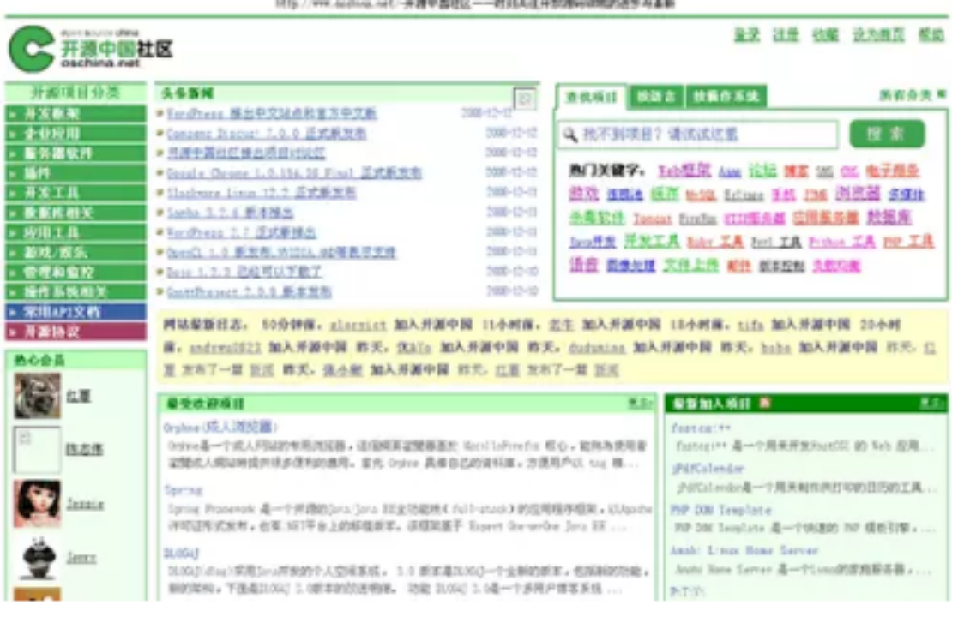Open the Amahi Linux Home Server link
The height and width of the screenshot is (617, 958).
click(x=744, y=550)
